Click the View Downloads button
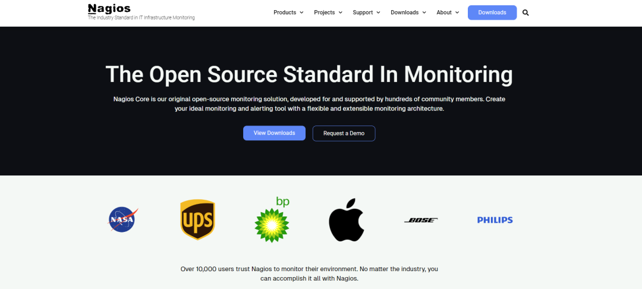Screen dimensions: 642x289 (274, 133)
